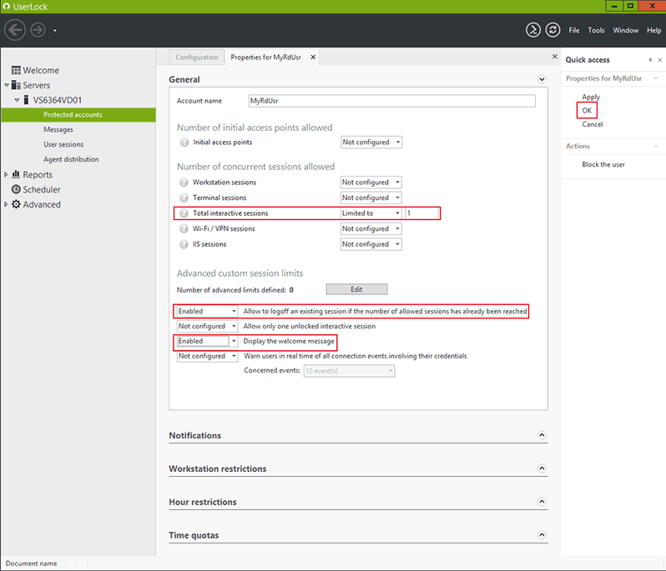The image size is (666, 571).
Task: Open Agent distribution
Action: 71,159
